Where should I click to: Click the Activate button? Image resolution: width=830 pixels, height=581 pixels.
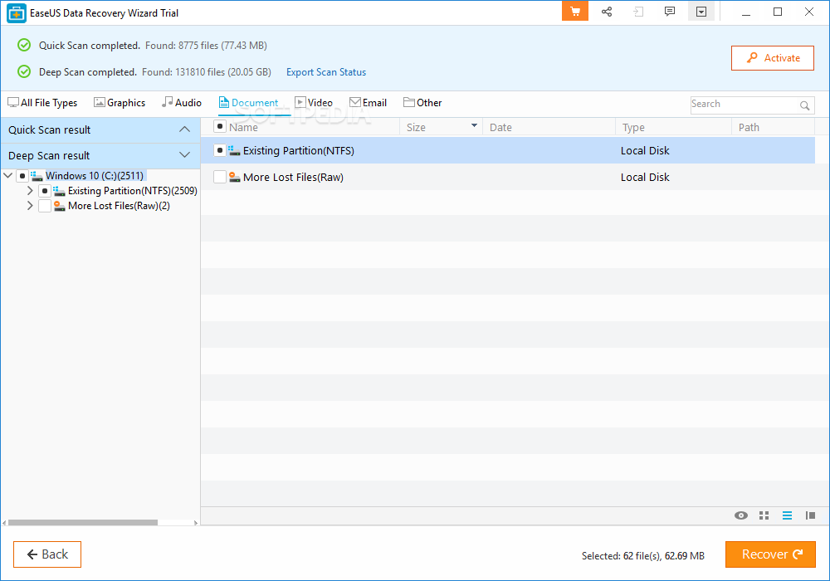[x=772, y=58]
